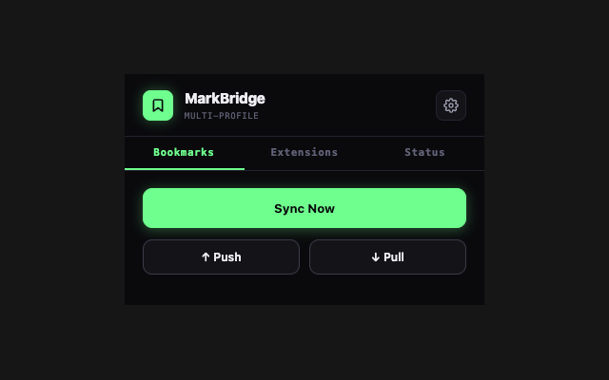Switch to the Bookmarks tab
Image resolution: width=609 pixels, height=380 pixels.
point(184,152)
